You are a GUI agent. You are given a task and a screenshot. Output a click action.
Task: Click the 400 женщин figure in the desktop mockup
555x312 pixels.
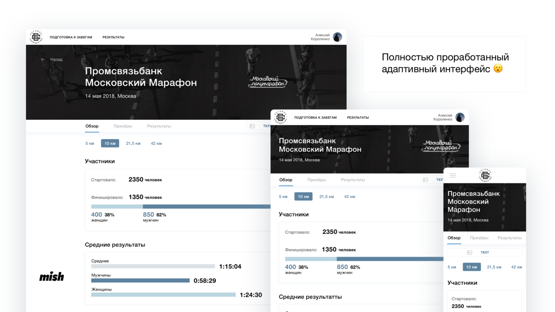click(x=103, y=217)
